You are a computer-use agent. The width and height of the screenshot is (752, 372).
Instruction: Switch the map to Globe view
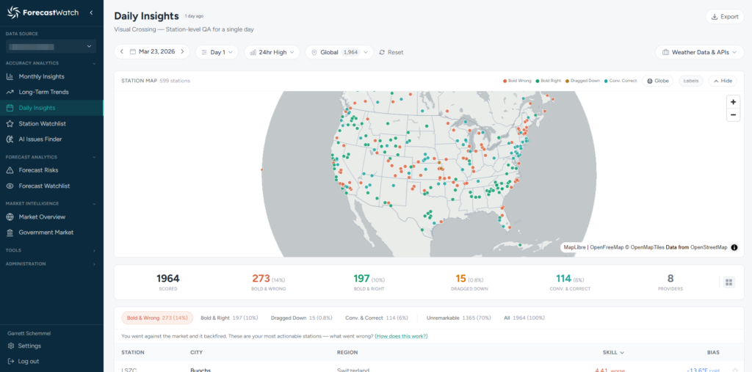tap(659, 81)
